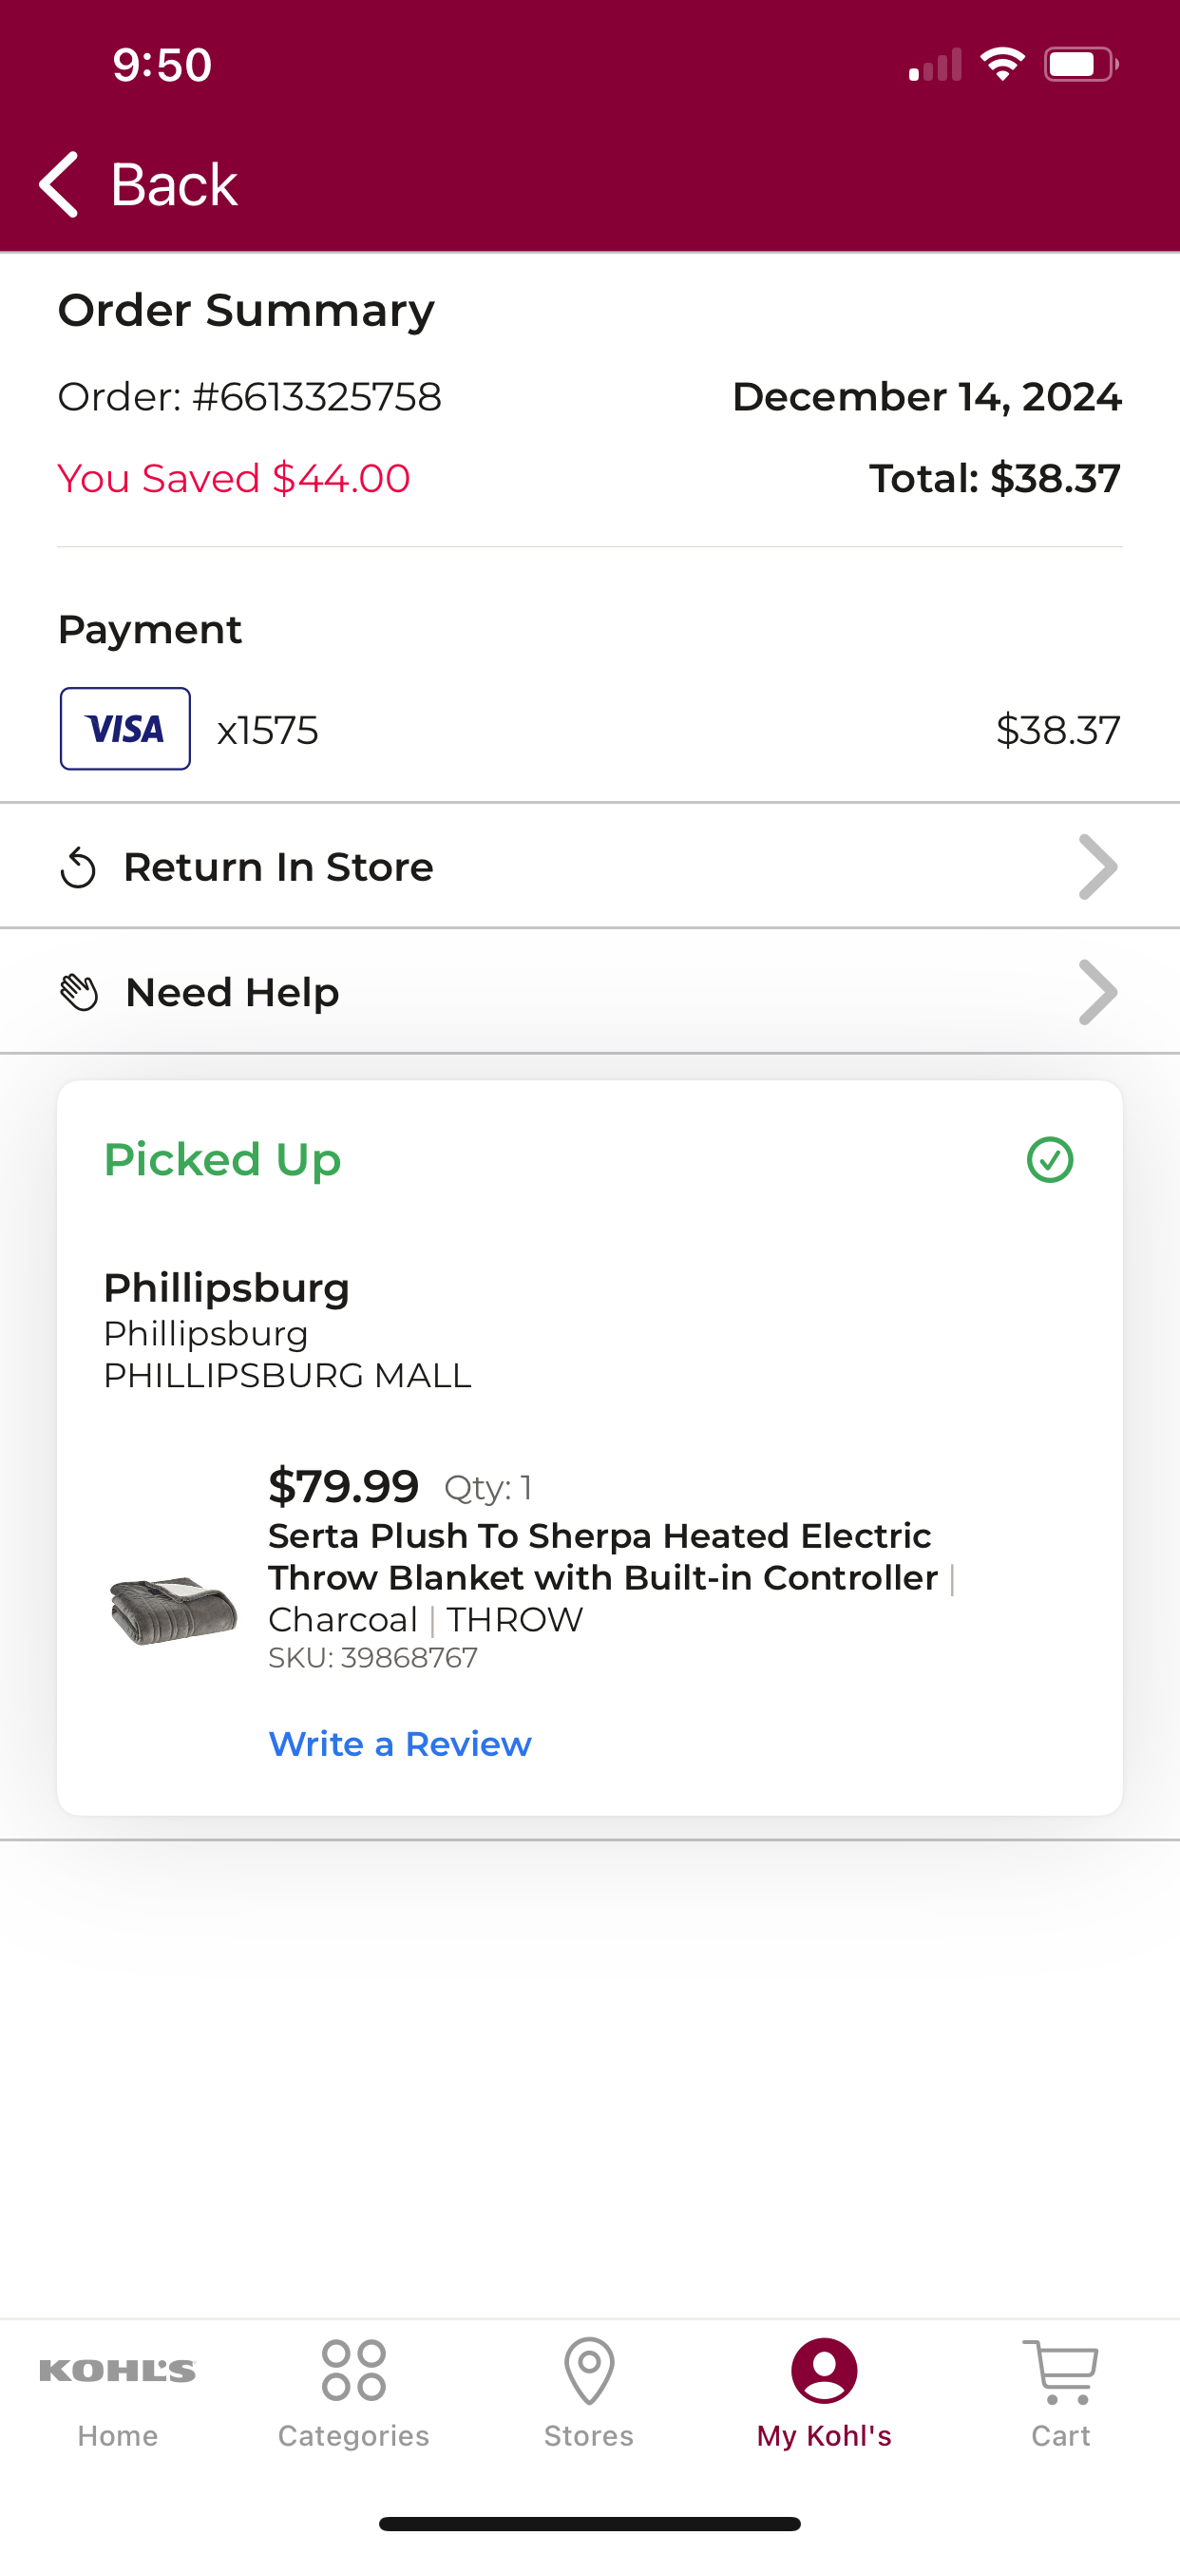This screenshot has height=2554, width=1180.
Task: Tap the Picked Up status heading
Action: pyautogui.click(x=222, y=1160)
